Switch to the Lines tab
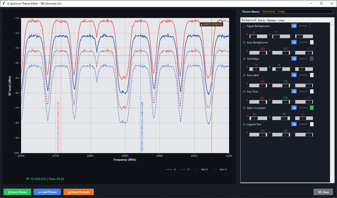This screenshot has height=198, width=337. pos(281,21)
